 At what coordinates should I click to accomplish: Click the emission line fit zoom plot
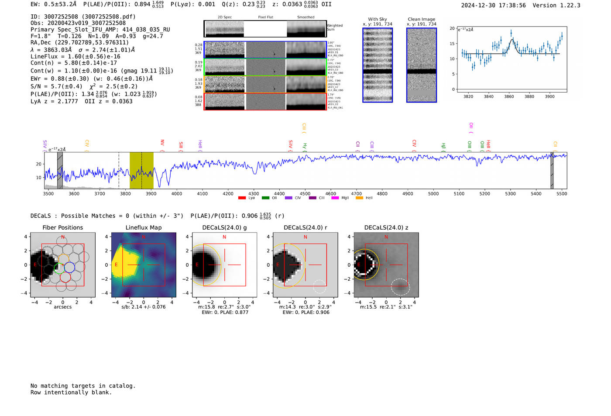(x=511, y=59)
